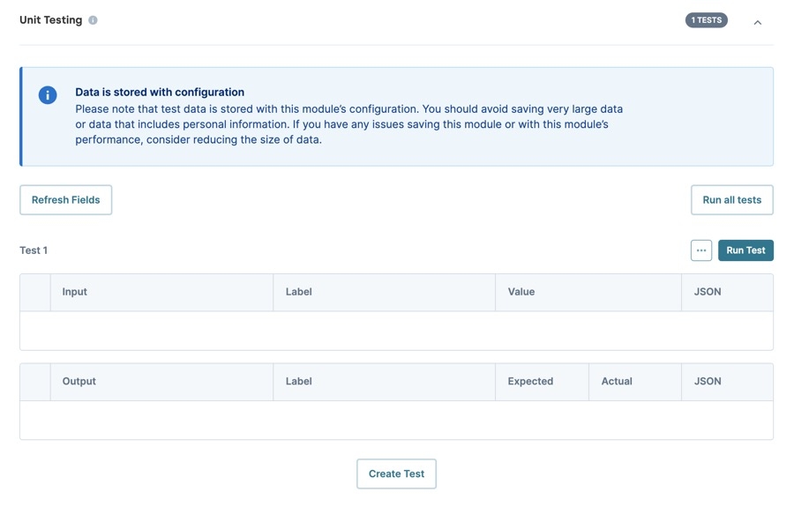This screenshot has width=794, height=507.
Task: Open the Test 1 ellipsis options menu
Action: coord(700,250)
